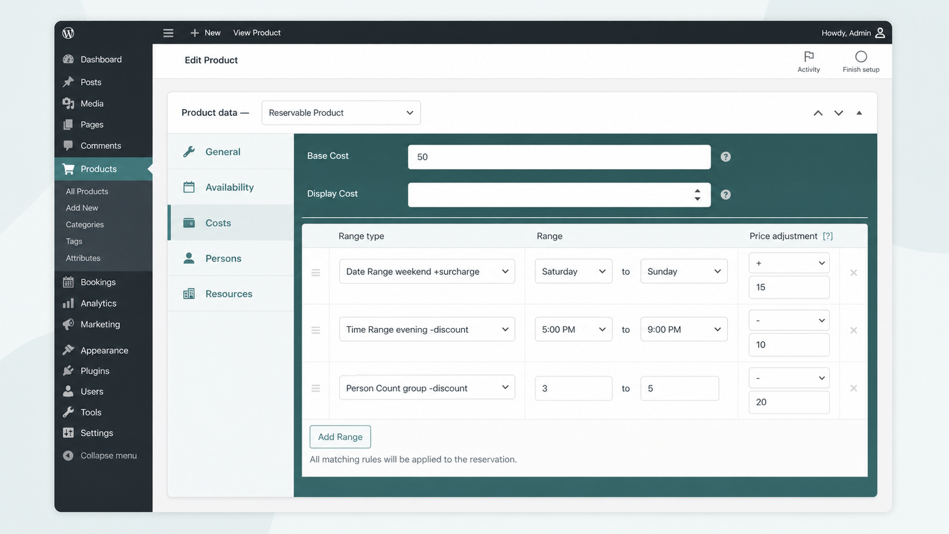Open the Sunday end day dropdown
Viewport: 949px width, 534px height.
pos(684,272)
